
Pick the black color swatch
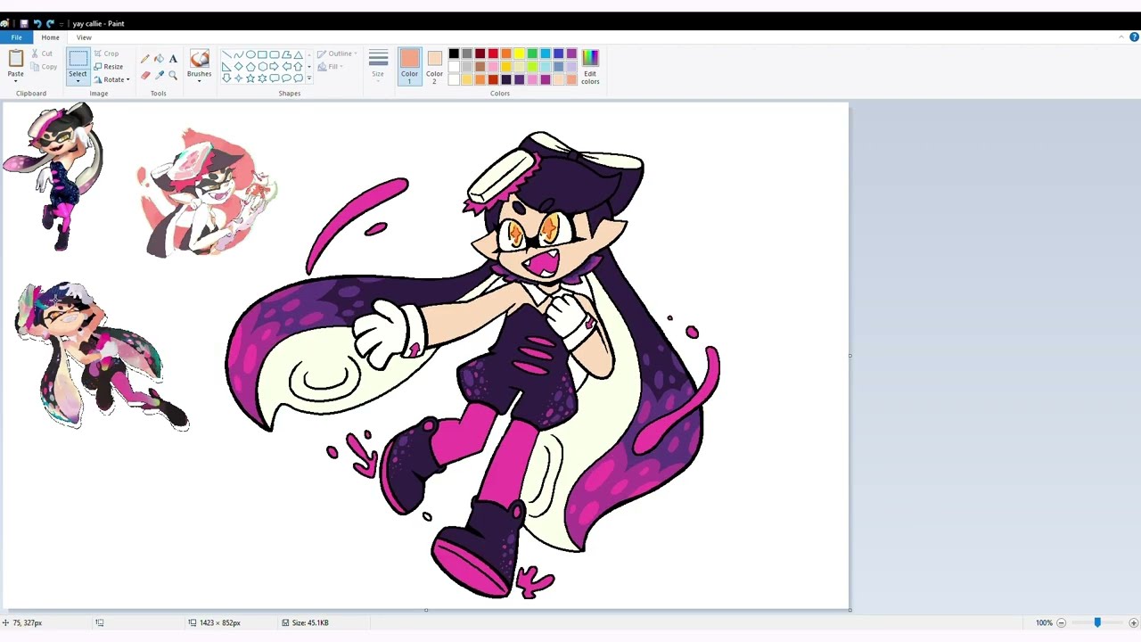point(454,54)
